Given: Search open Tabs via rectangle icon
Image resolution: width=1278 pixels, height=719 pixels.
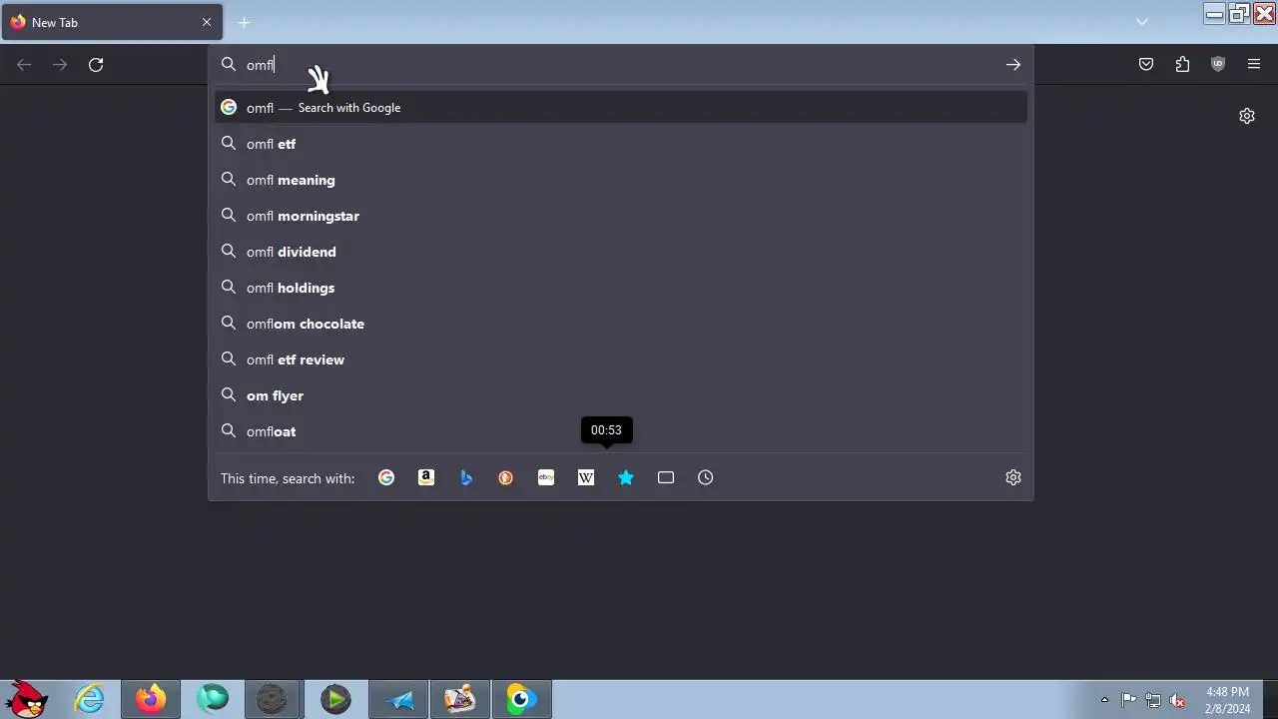Looking at the screenshot, I should click(x=666, y=477).
